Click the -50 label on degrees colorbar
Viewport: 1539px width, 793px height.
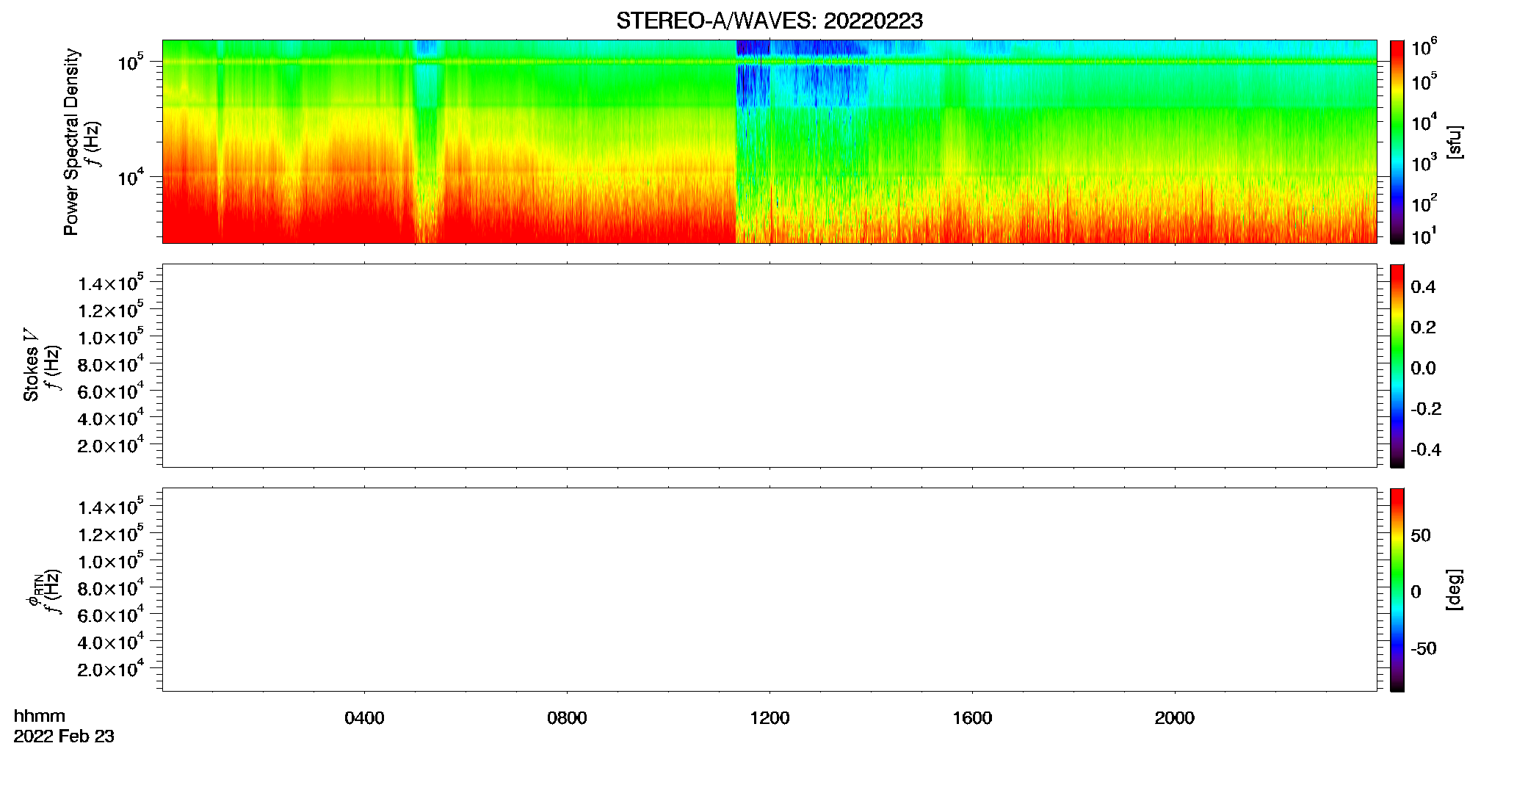pyautogui.click(x=1424, y=649)
